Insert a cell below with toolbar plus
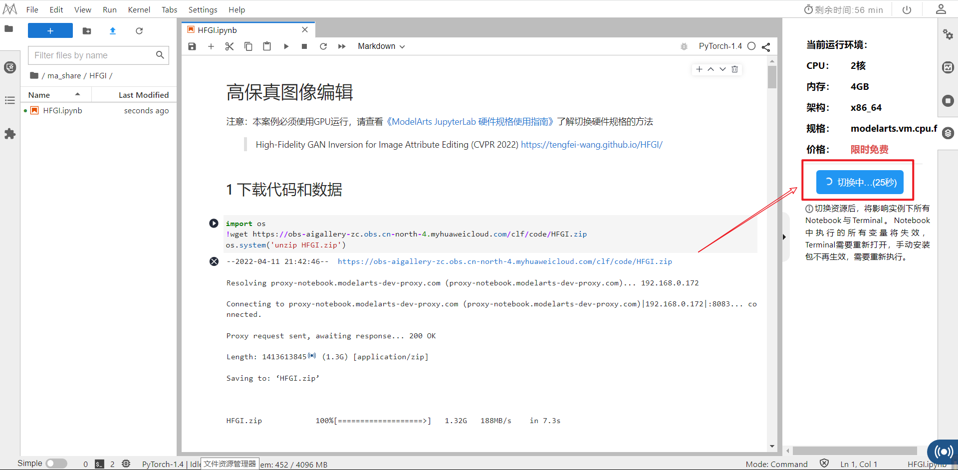This screenshot has height=470, width=958. pyautogui.click(x=211, y=46)
